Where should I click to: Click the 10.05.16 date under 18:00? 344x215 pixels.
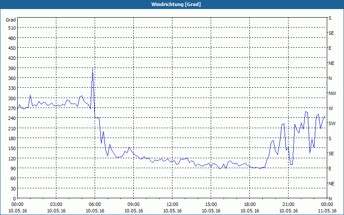250,211
